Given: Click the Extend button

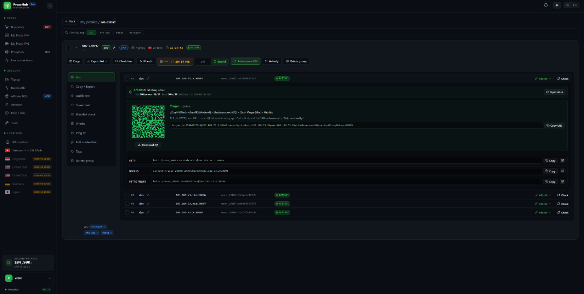Looking at the screenshot, I should coord(219,62).
